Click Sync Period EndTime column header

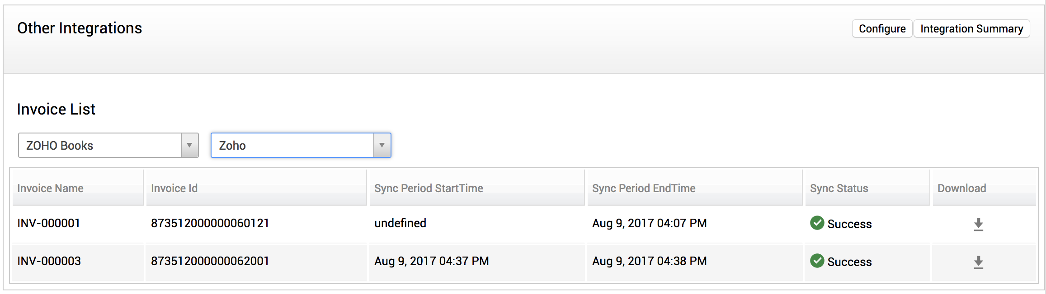(x=644, y=188)
